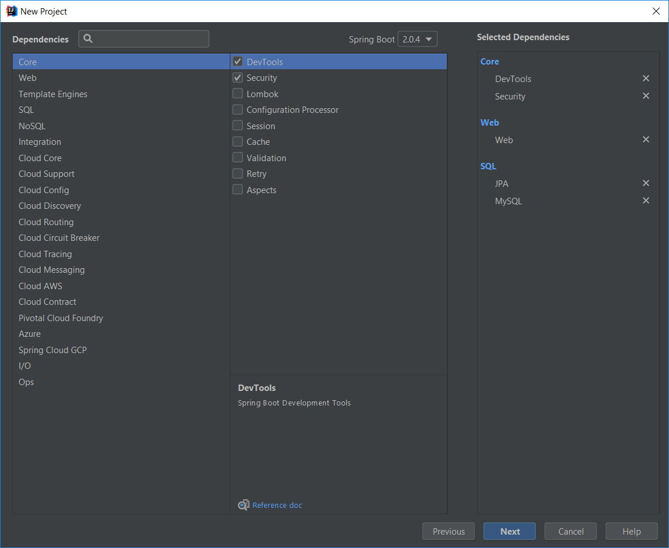Click the Web heading in Selected Dependencies
This screenshot has height=548, width=669.
[489, 123]
